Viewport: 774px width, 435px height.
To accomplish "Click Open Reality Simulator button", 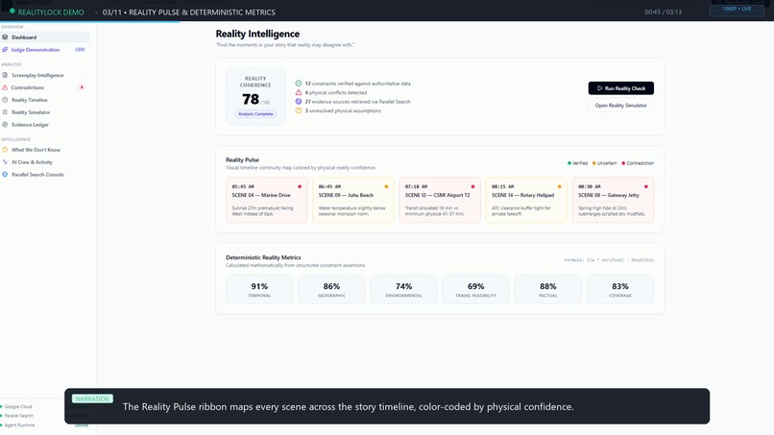I will (x=621, y=106).
